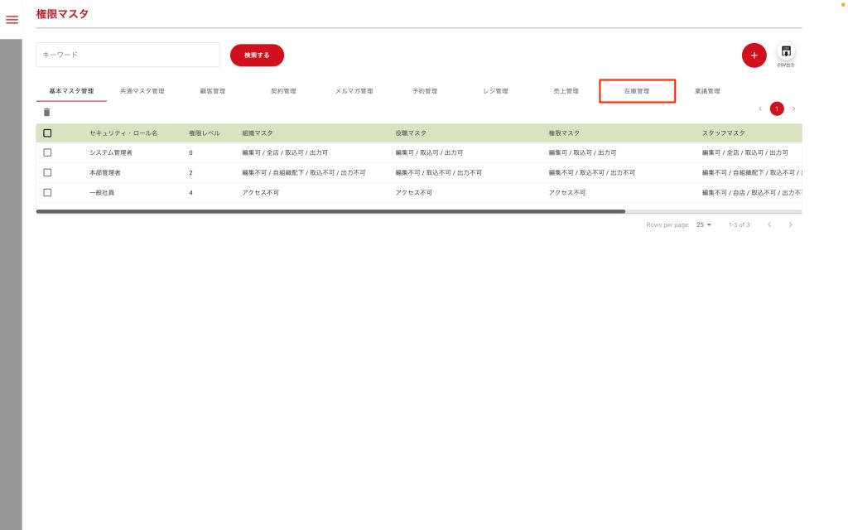Click the horizontal table scrollbar

tap(331, 212)
